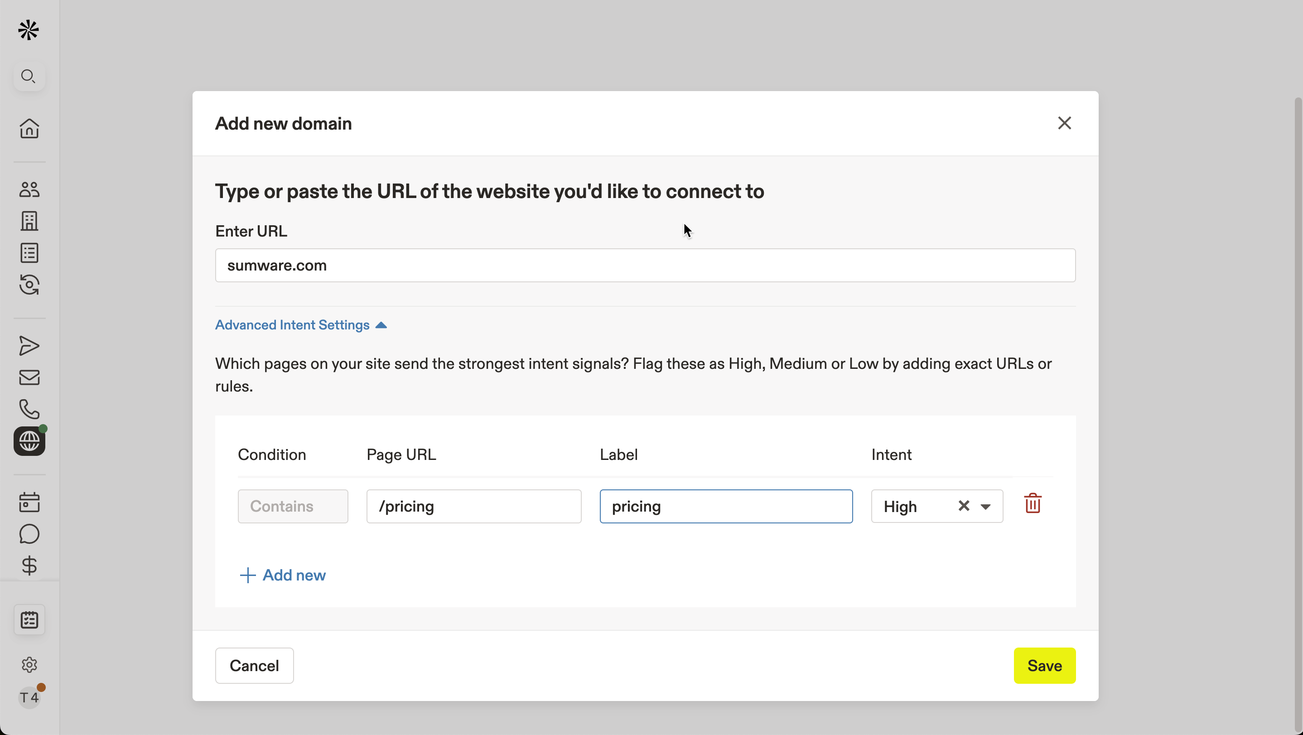Click the disabled Contains condition dropdown
The width and height of the screenshot is (1303, 735).
click(293, 506)
